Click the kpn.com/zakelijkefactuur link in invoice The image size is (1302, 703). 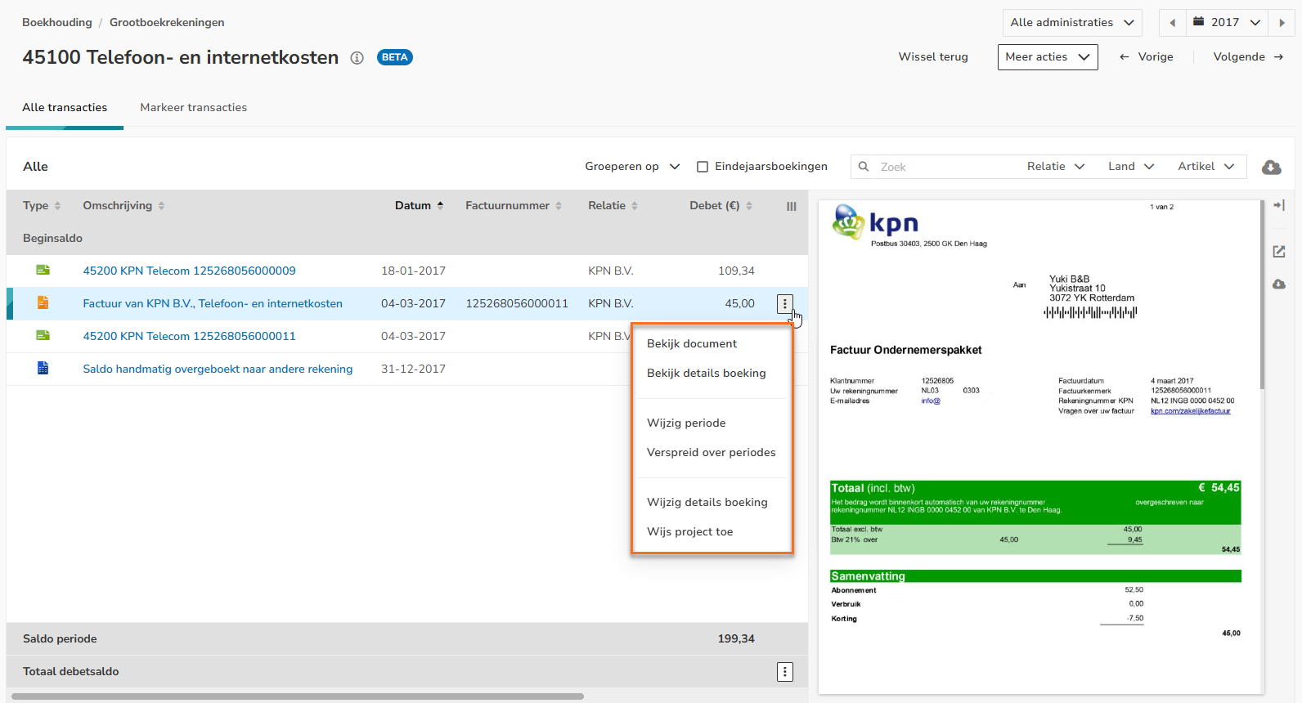point(1190,411)
